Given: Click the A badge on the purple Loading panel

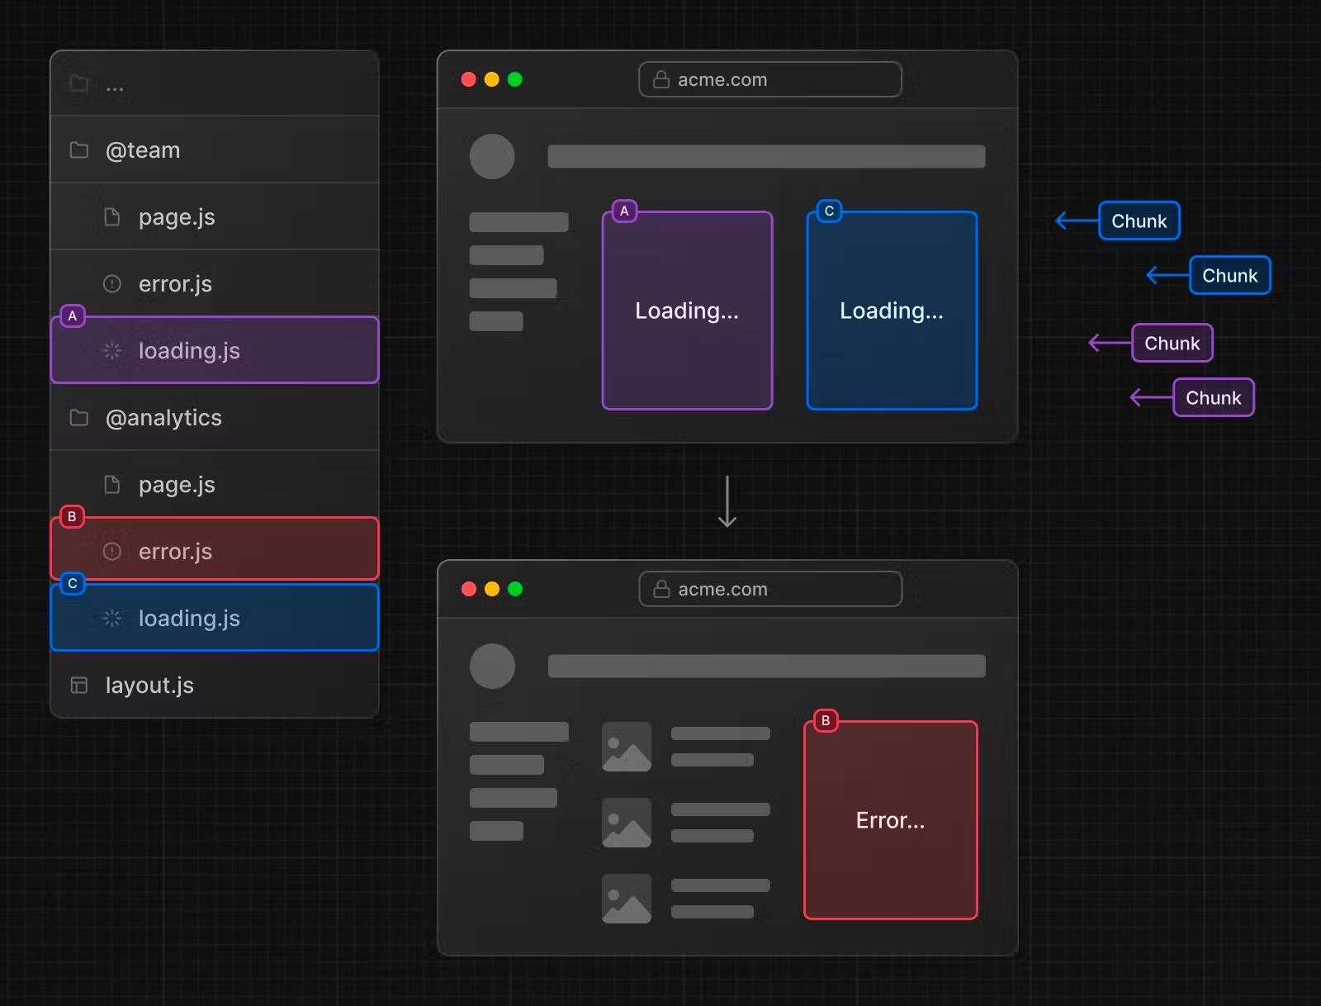Looking at the screenshot, I should 624,211.
